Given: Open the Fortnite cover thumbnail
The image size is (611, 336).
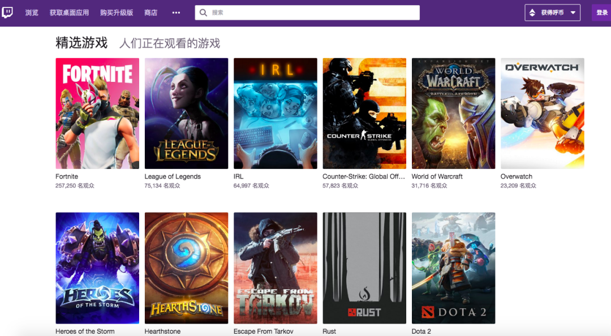Looking at the screenshot, I should pyautogui.click(x=97, y=113).
